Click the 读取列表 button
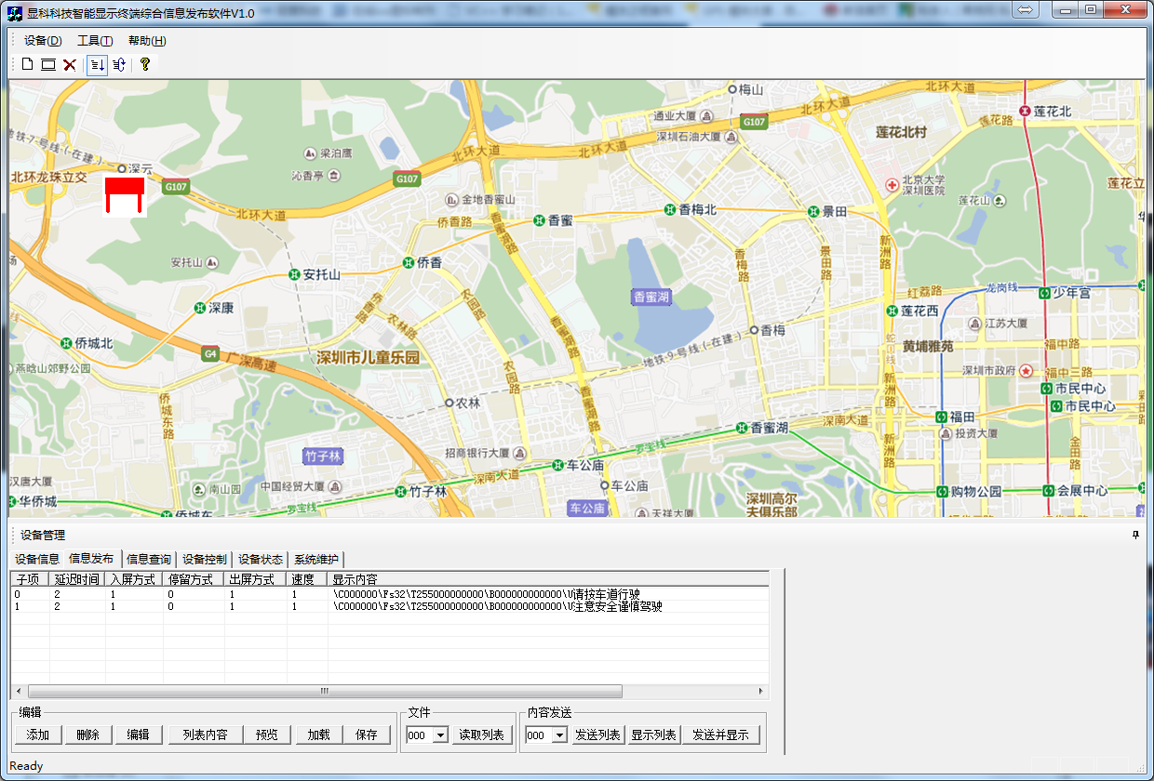Viewport: 1154px width, 781px height. click(483, 735)
